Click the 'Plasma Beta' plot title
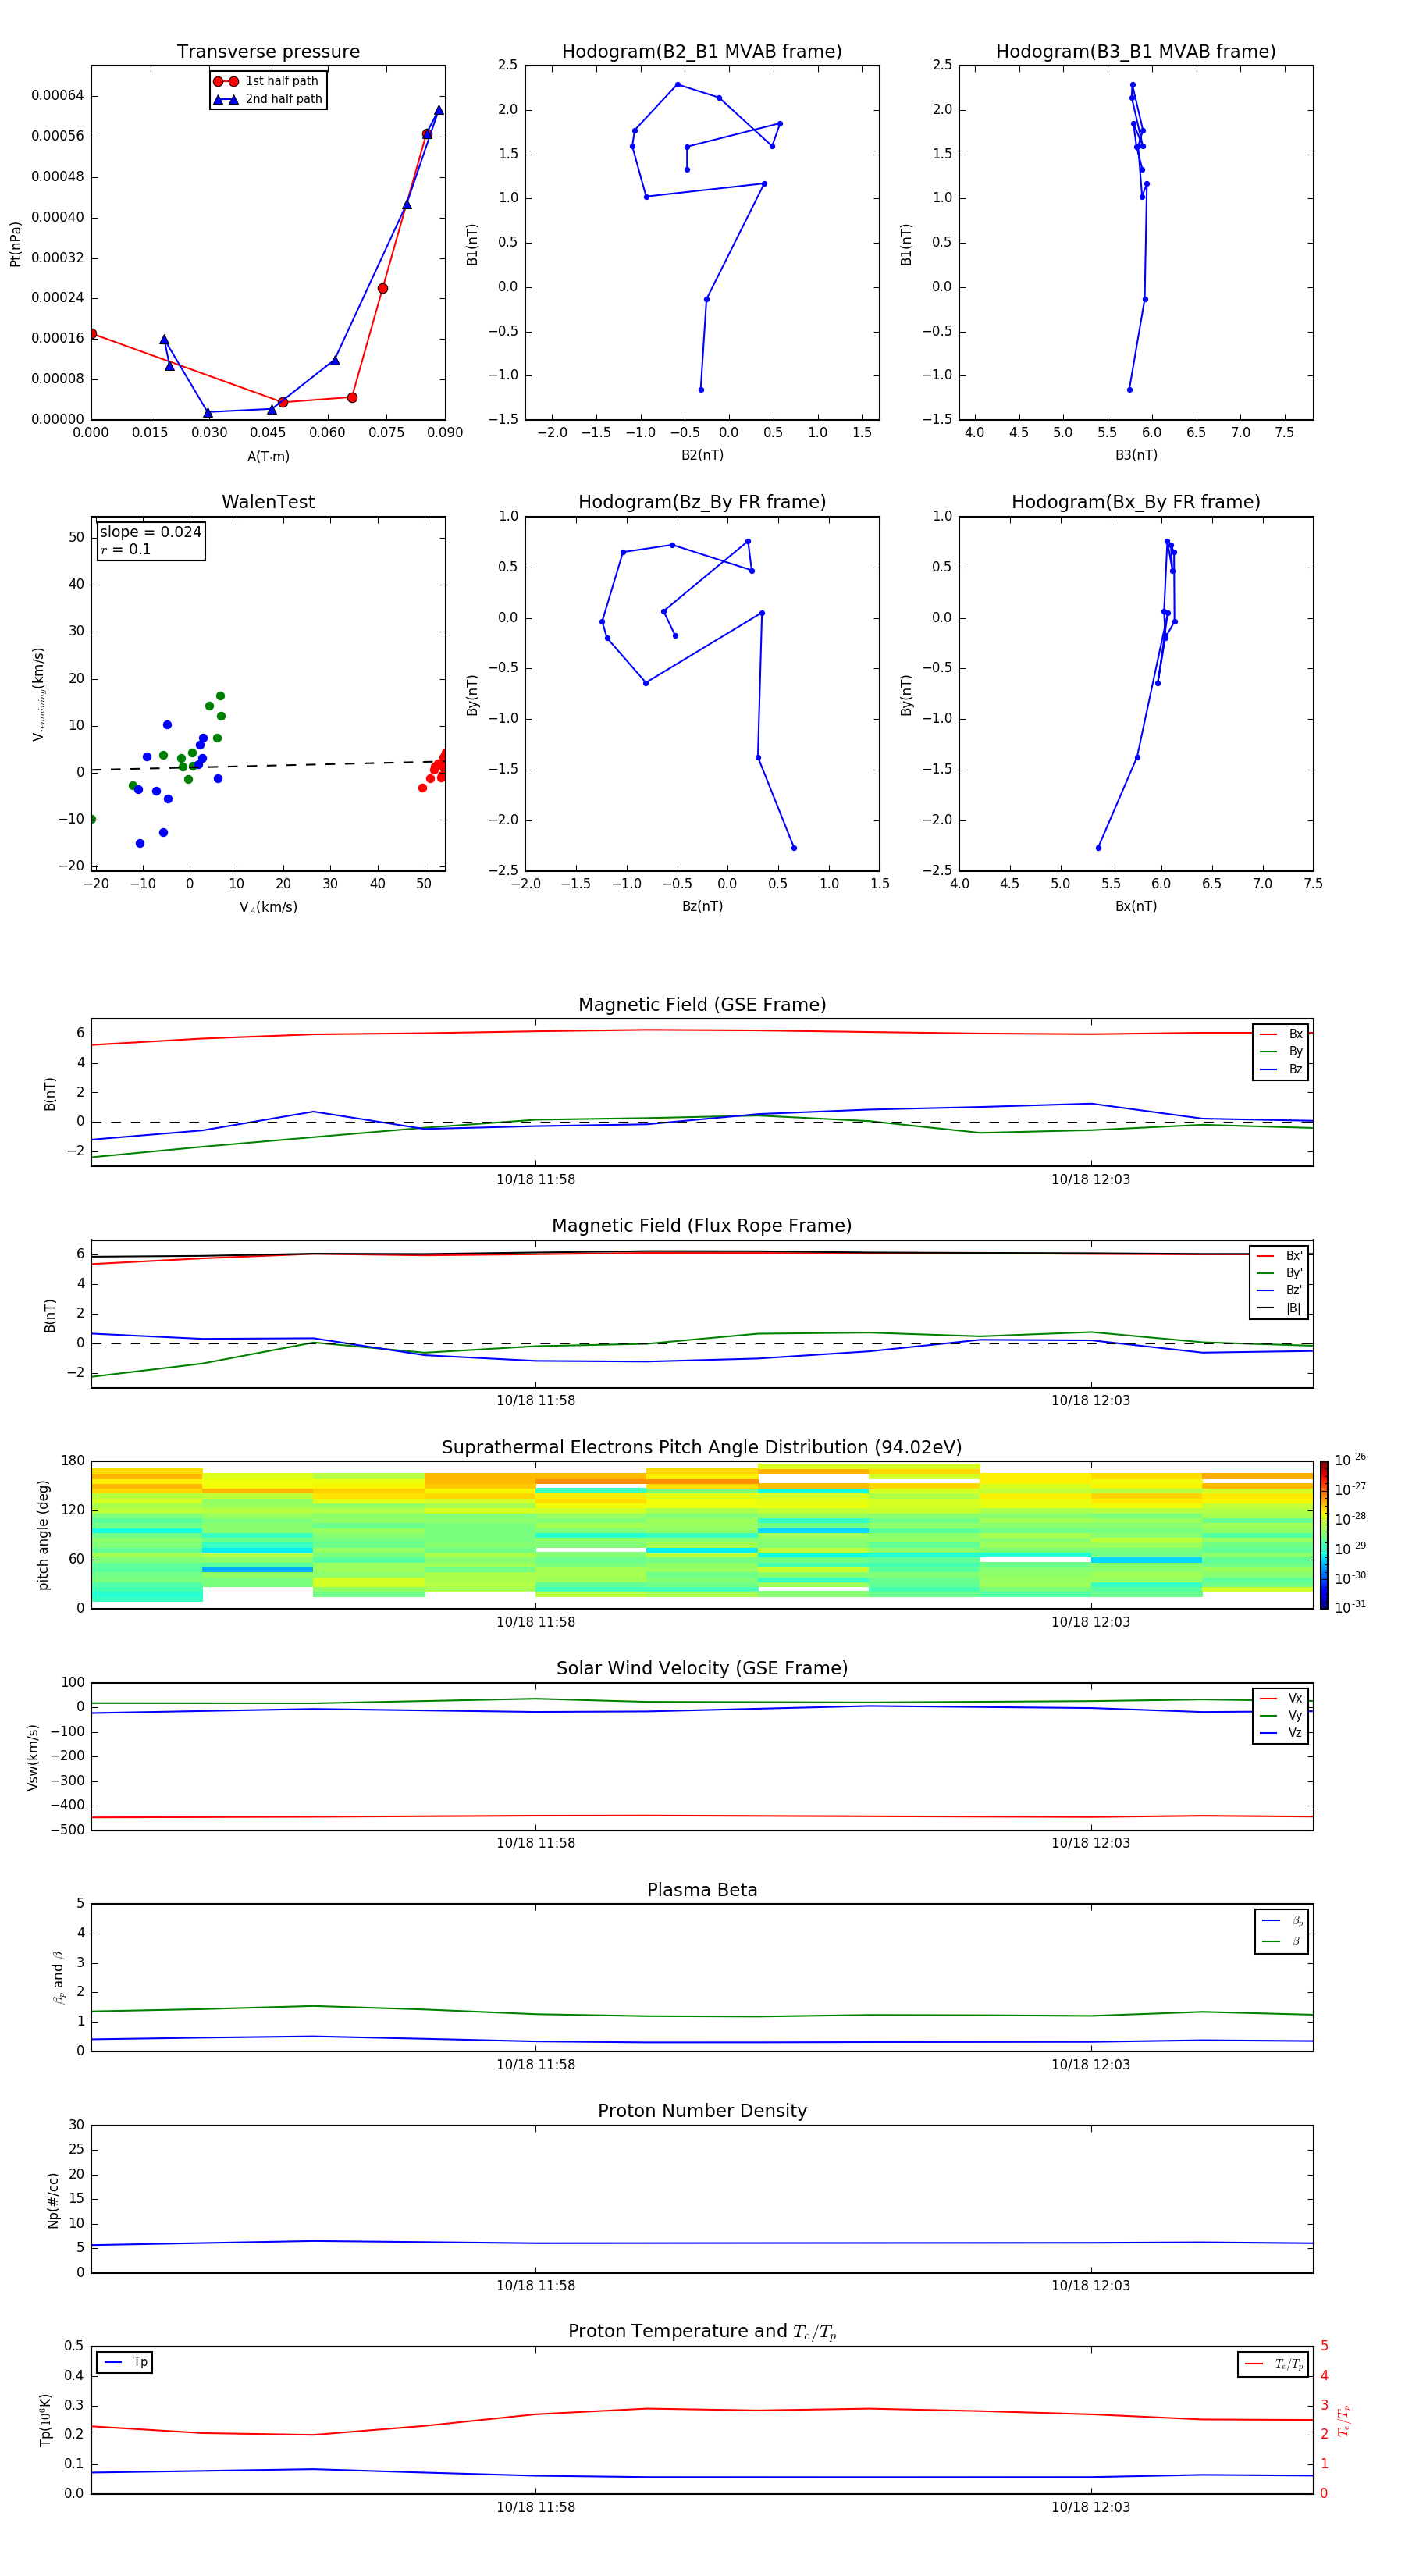Screen dimensions: 1405x2576 point(702,1890)
